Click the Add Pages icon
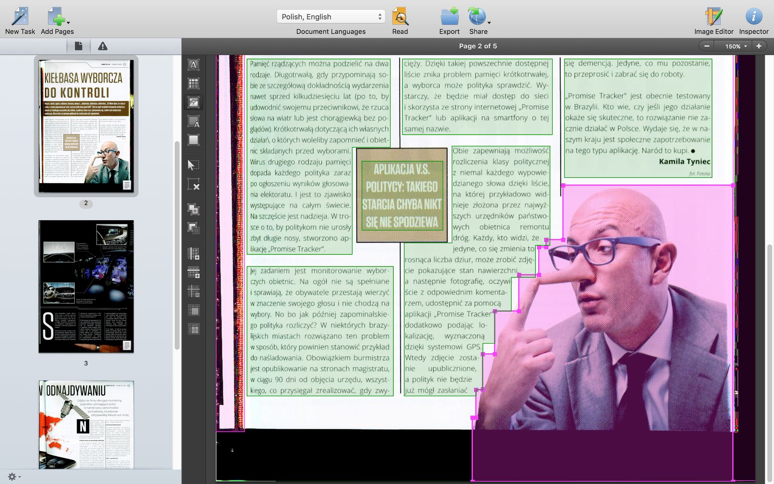 point(56,17)
